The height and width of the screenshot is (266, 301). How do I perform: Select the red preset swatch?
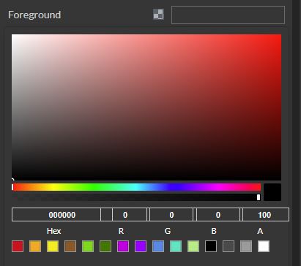[x=18, y=246]
